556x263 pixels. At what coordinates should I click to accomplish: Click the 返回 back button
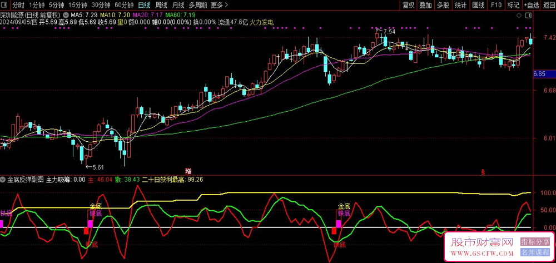549,5
